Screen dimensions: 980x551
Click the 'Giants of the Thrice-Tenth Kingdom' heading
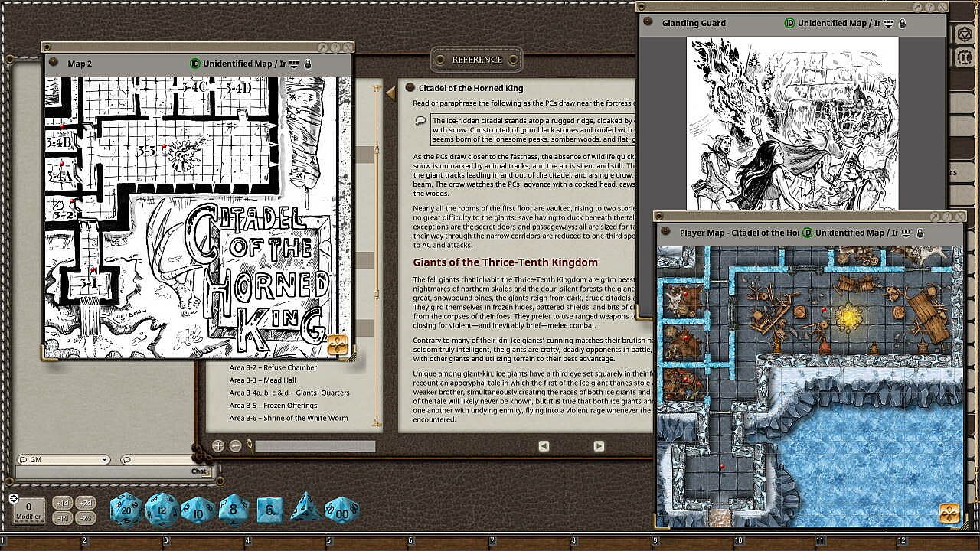click(505, 262)
